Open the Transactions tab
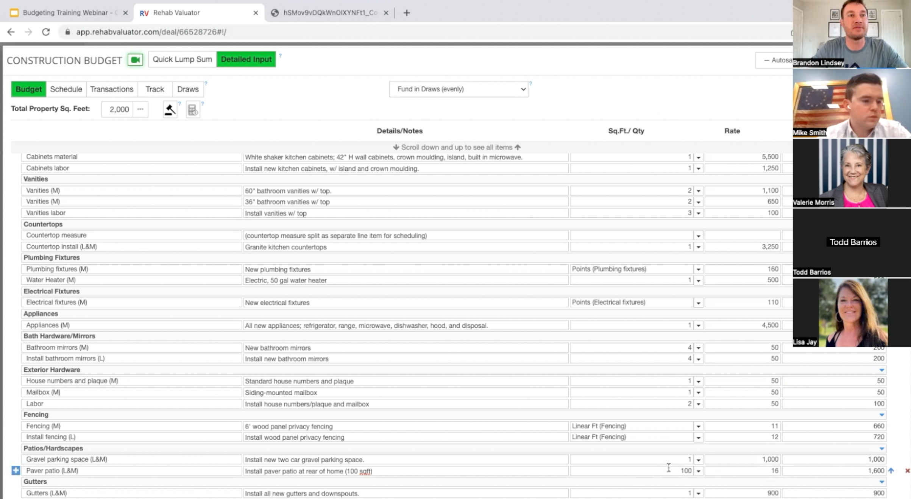911x499 pixels. 112,89
